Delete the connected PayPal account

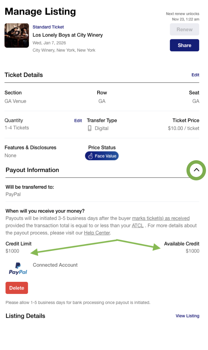tap(16, 288)
